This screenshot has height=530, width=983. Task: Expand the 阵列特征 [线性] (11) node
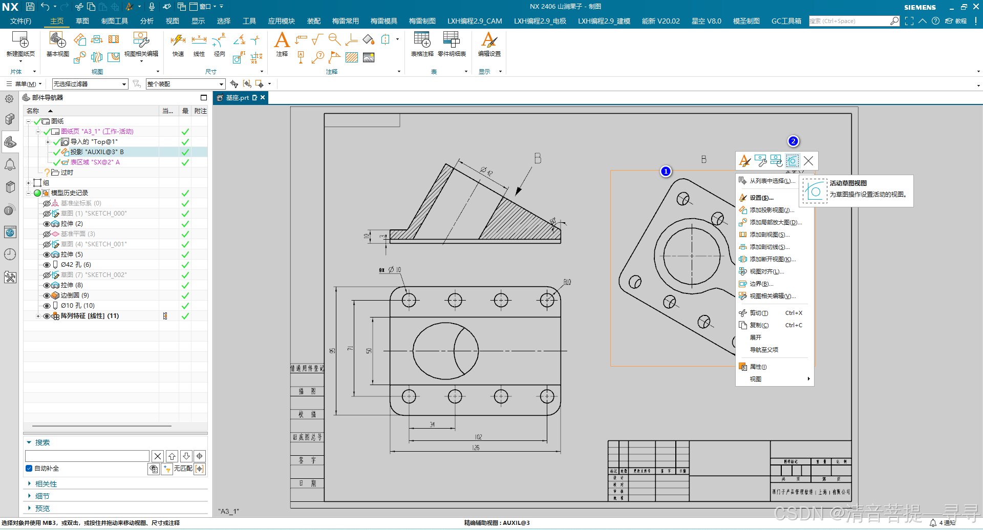click(x=38, y=316)
